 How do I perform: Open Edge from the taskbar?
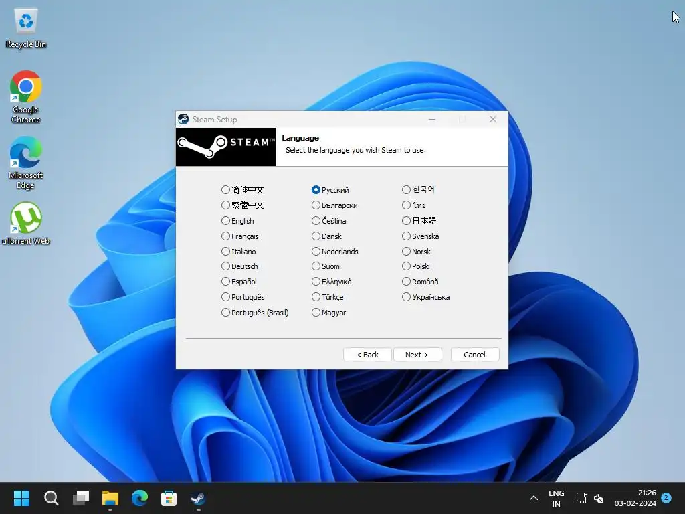click(x=139, y=498)
